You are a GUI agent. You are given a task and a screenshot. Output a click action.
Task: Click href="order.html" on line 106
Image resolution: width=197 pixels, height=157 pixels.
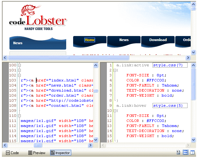57,96
